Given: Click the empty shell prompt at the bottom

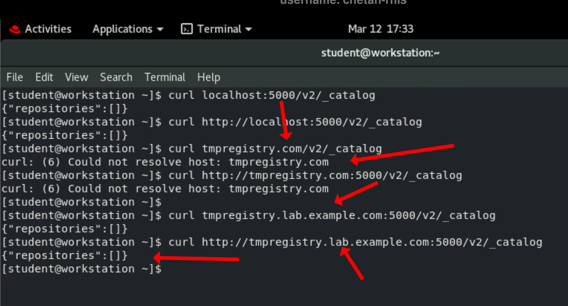Looking at the screenshot, I should (83, 268).
